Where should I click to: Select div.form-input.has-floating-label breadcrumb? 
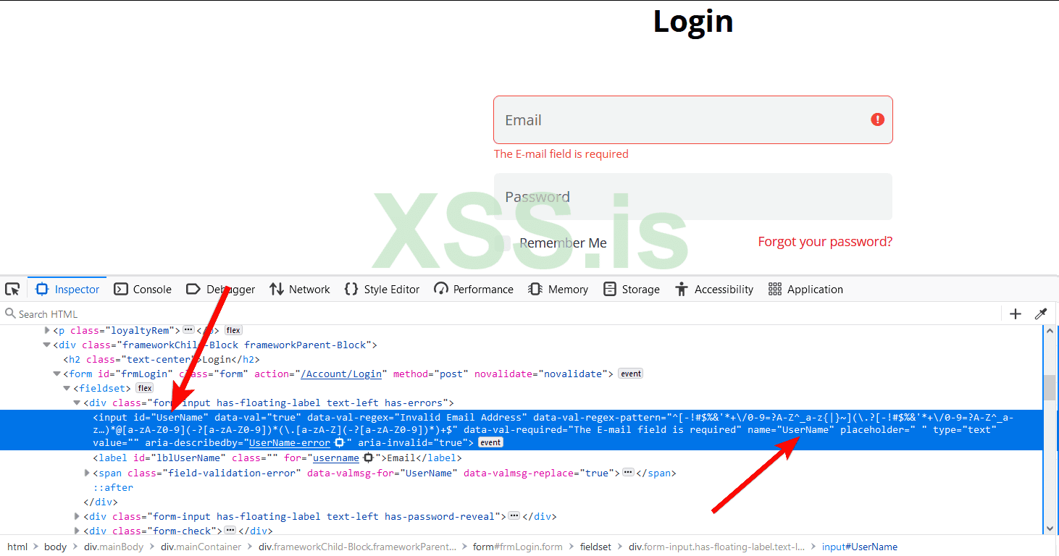pyautogui.click(x=717, y=547)
